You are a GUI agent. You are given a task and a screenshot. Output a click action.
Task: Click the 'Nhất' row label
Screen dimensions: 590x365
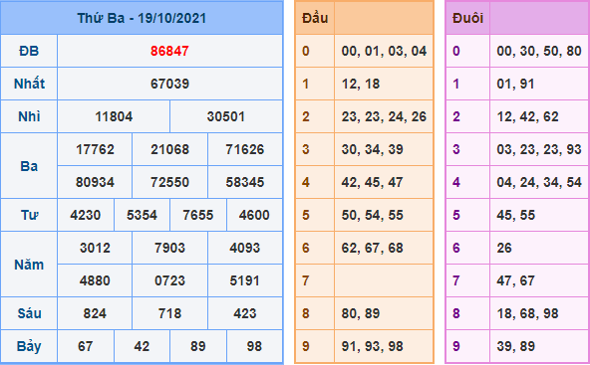(x=29, y=84)
